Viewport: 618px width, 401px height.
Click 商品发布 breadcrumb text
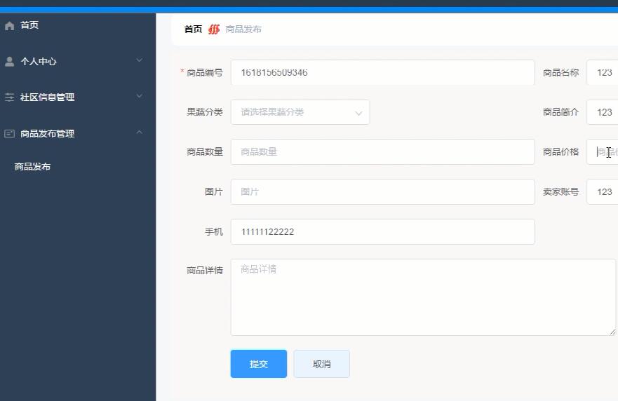(x=243, y=29)
